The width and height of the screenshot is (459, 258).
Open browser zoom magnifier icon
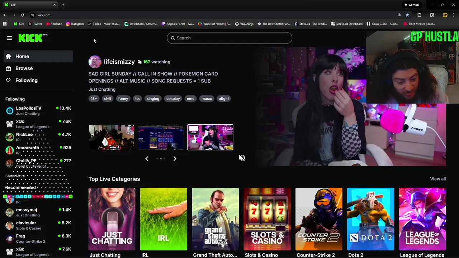(399, 15)
